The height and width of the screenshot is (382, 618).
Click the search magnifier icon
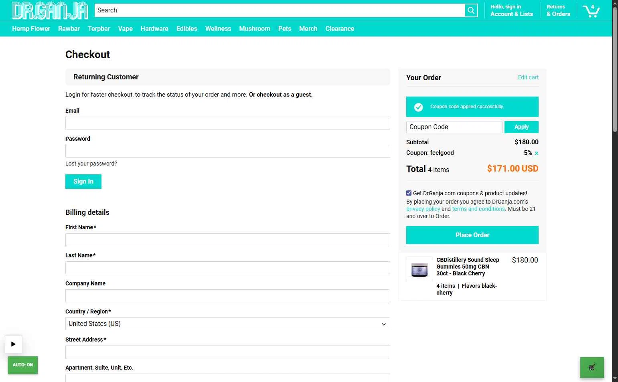[x=471, y=10]
